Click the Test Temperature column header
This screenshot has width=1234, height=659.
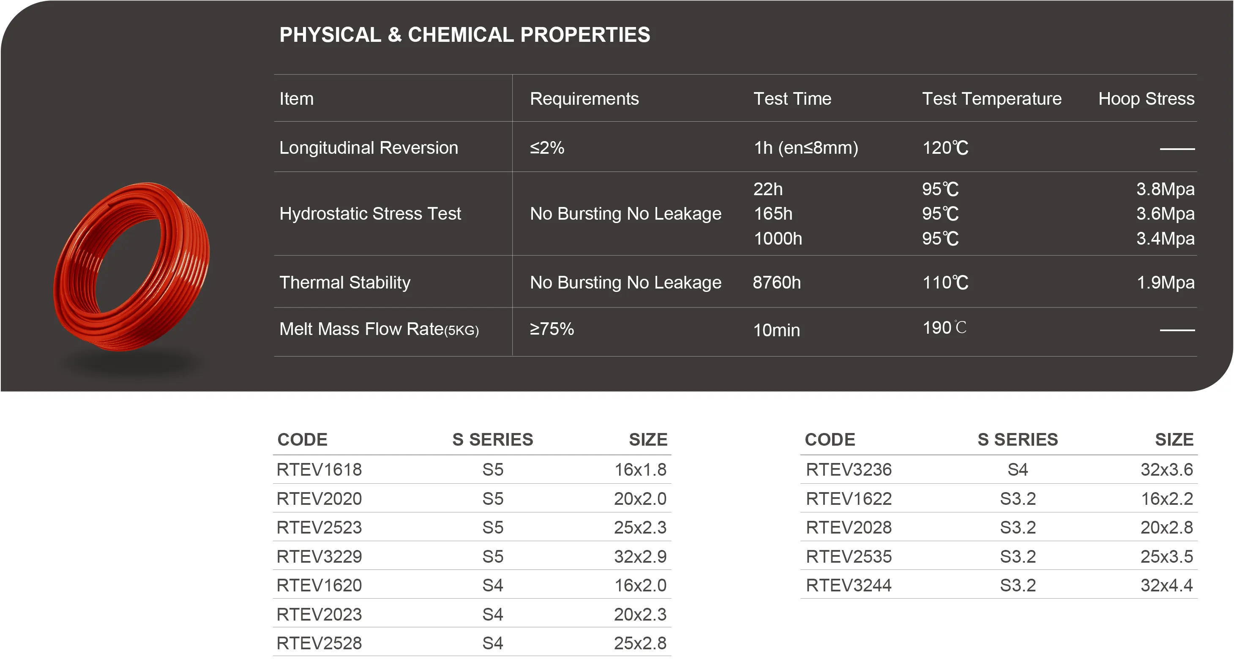pos(991,99)
